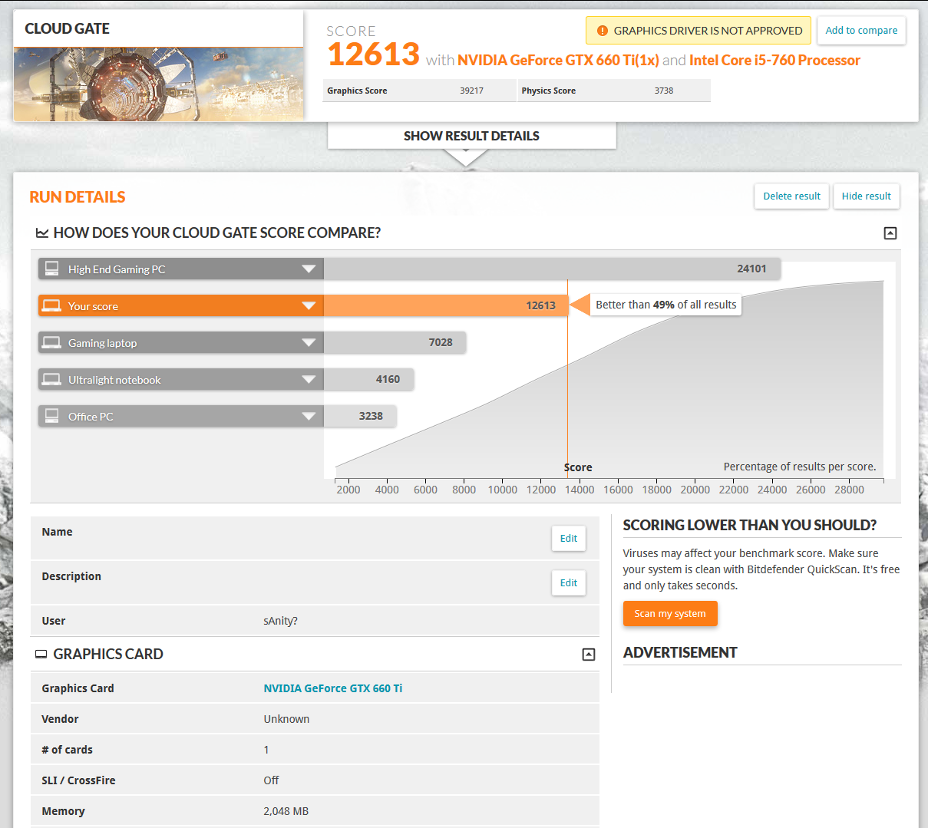This screenshot has height=828, width=928.
Task: Open NVIDIA GeForce GTX 660 Ti link in table
Action: 332,688
